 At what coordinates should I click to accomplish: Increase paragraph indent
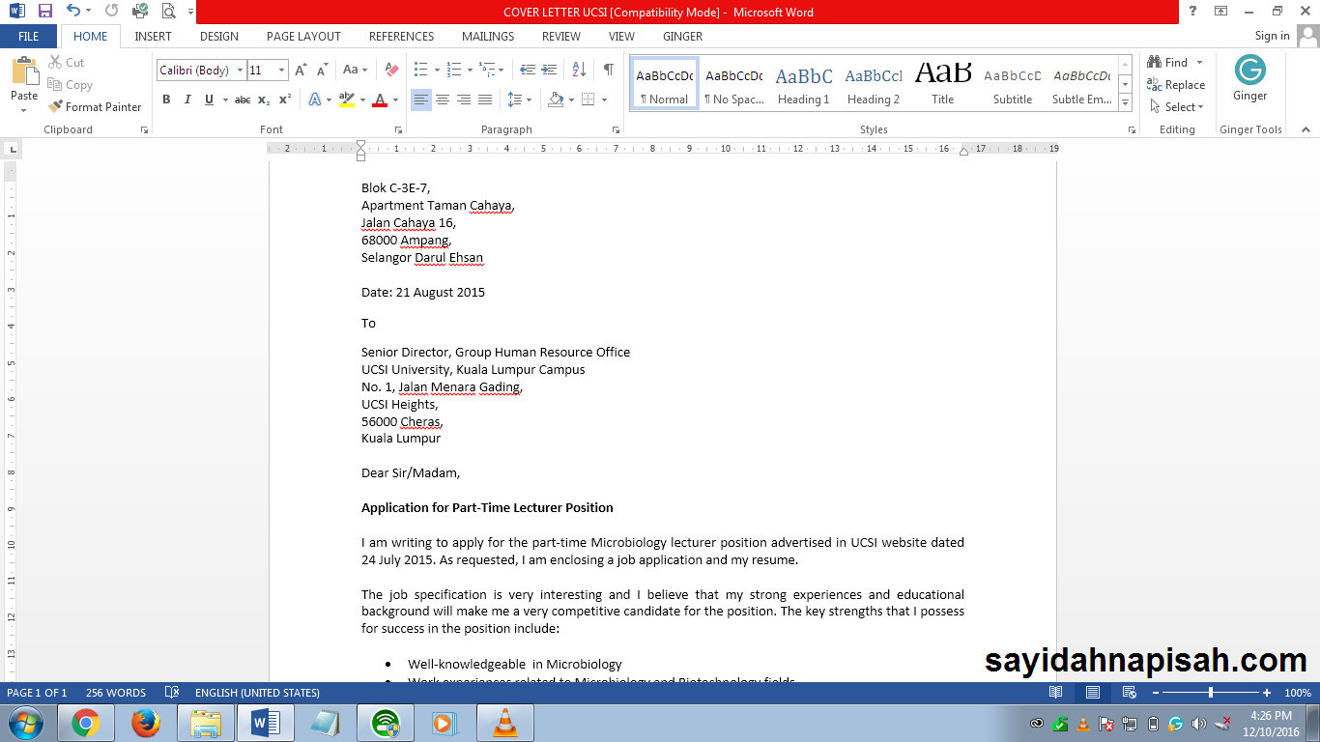coord(549,70)
